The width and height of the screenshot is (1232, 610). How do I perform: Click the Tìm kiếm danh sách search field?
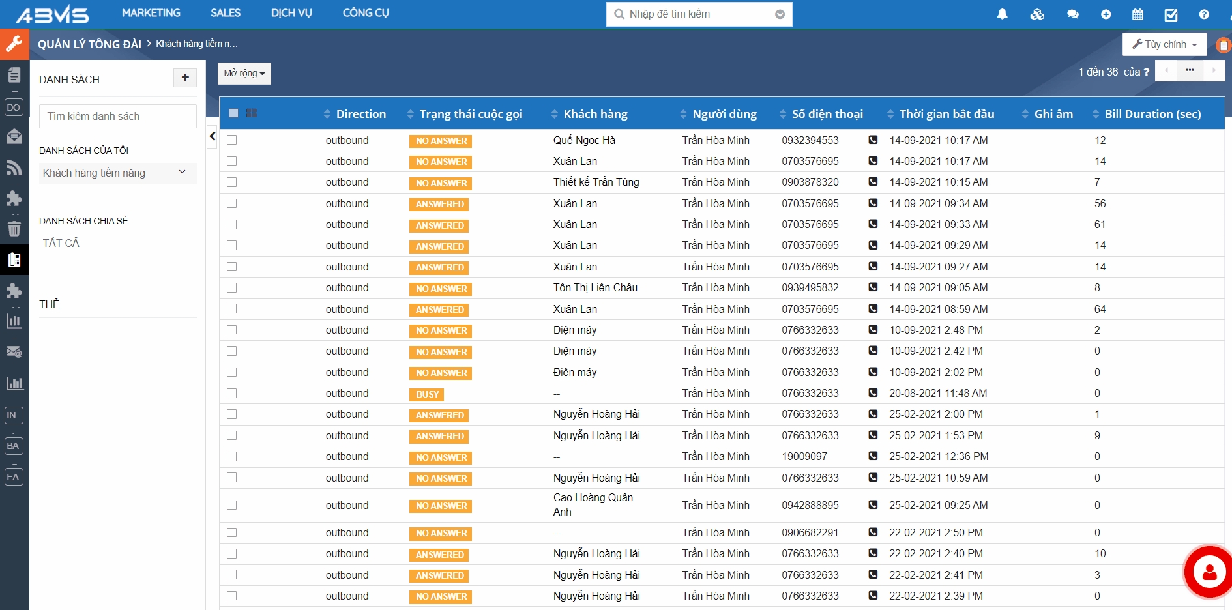(117, 116)
